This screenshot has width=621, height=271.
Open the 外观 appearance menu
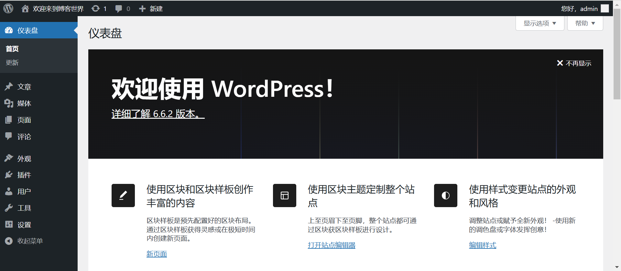coord(24,159)
